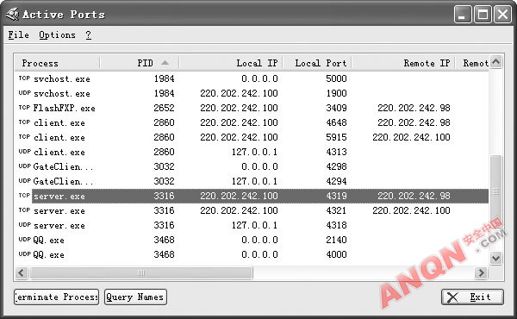Image resolution: width=517 pixels, height=319 pixels.
Task: Sort by the Local Port column header
Action: pyautogui.click(x=317, y=63)
